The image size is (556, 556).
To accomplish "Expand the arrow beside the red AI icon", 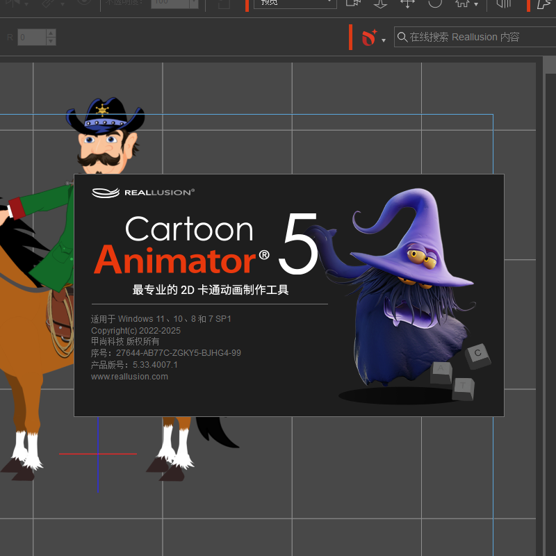I will 384,40.
